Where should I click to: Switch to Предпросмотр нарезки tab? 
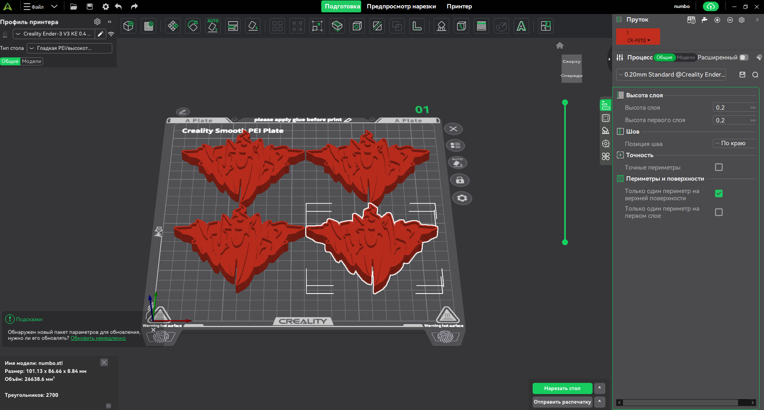[x=401, y=6]
